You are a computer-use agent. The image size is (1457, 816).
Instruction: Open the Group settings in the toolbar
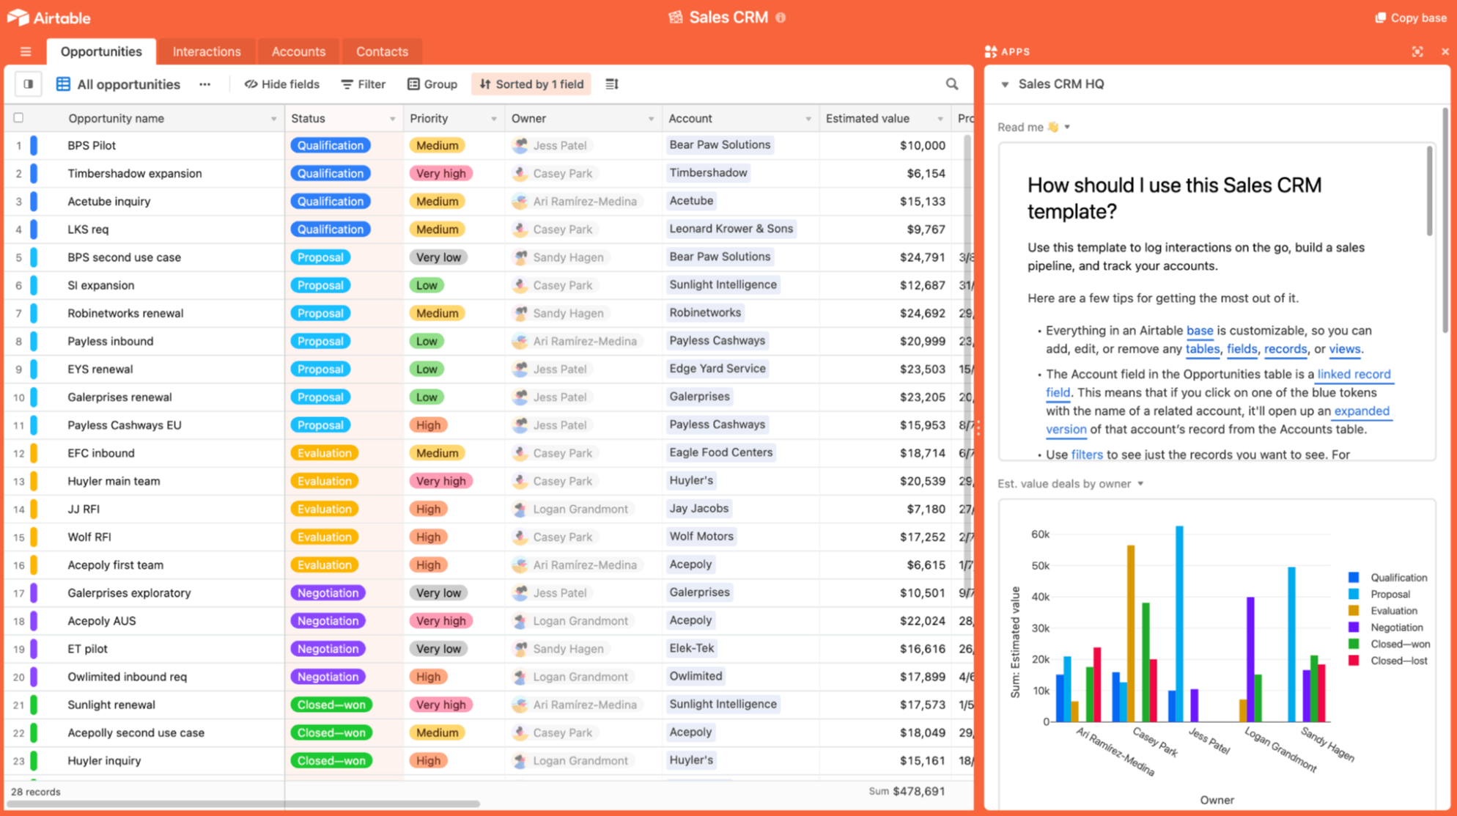pos(432,84)
